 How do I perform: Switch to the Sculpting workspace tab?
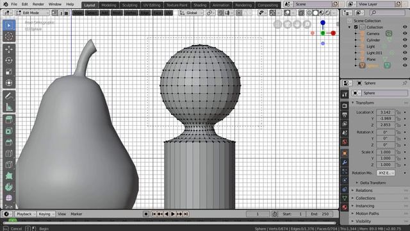point(129,5)
